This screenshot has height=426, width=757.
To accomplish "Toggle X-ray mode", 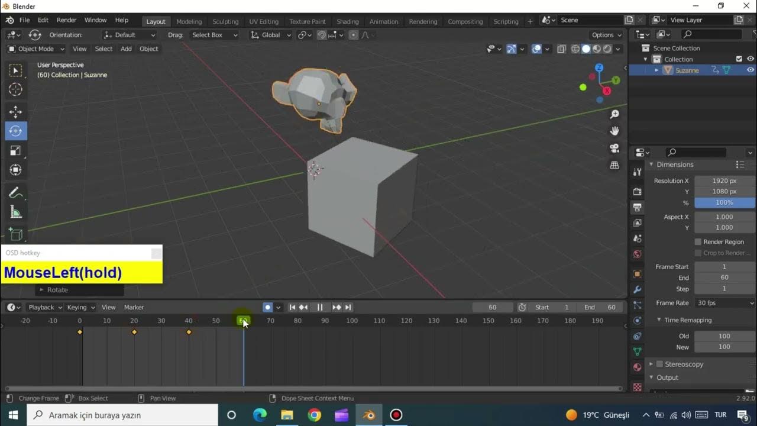I will click(x=561, y=49).
